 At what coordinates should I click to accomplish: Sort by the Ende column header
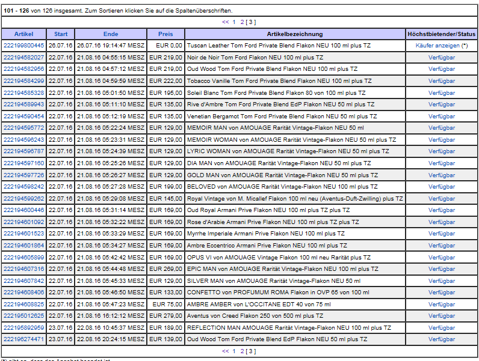click(x=111, y=34)
